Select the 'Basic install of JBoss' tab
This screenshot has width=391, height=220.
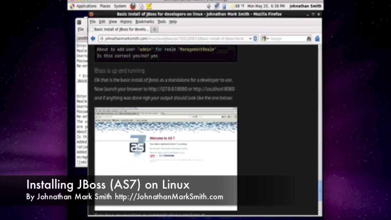(119, 29)
